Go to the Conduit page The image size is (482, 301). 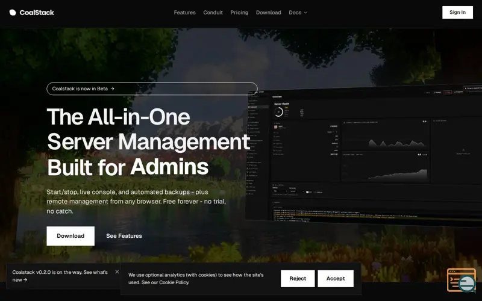[x=213, y=13]
